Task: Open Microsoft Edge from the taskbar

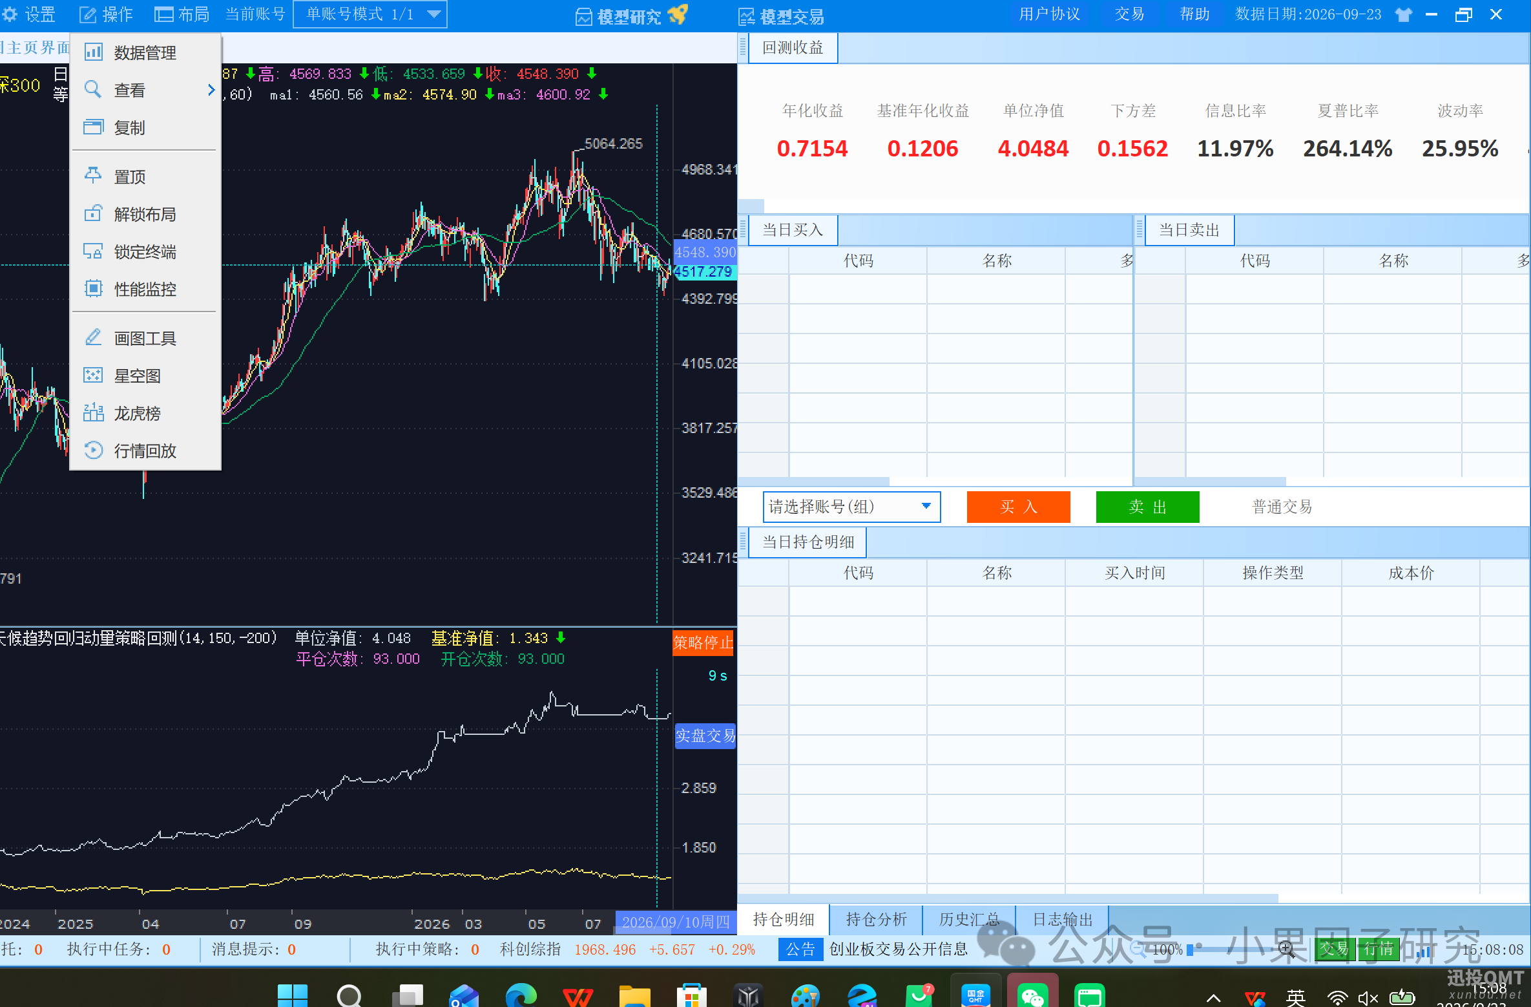Action: coord(521,995)
